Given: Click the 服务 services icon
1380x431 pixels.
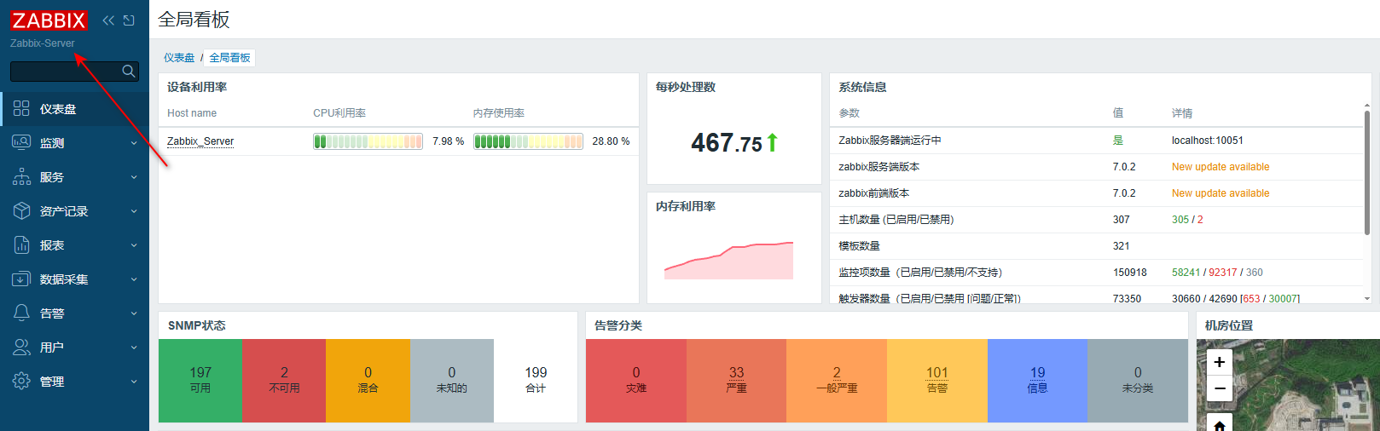Looking at the screenshot, I should click(x=21, y=177).
